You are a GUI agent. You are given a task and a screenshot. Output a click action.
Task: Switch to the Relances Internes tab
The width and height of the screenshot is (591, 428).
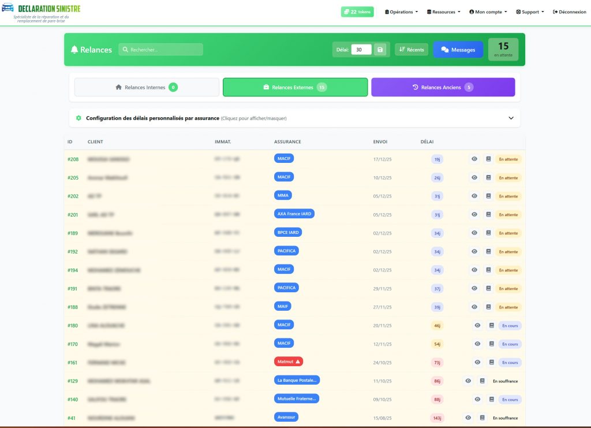point(147,87)
